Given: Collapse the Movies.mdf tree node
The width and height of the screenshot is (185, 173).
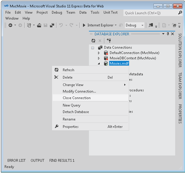Looking at the screenshot, I should [99, 64].
